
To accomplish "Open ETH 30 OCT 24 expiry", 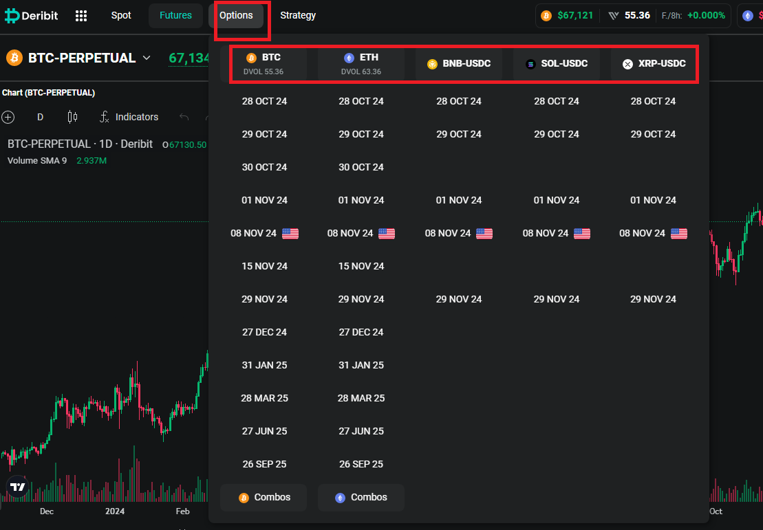I will click(361, 167).
